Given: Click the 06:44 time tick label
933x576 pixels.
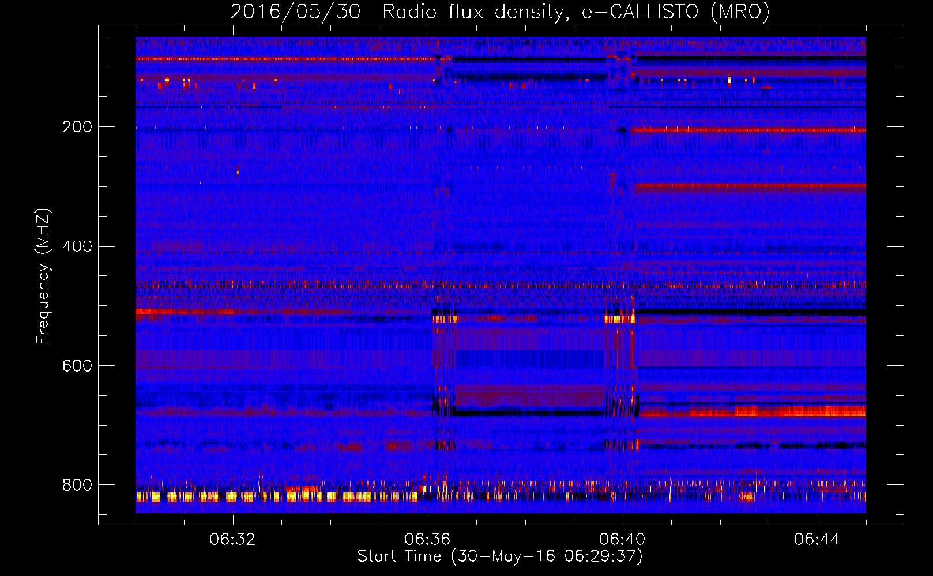Looking at the screenshot, I should (x=817, y=540).
